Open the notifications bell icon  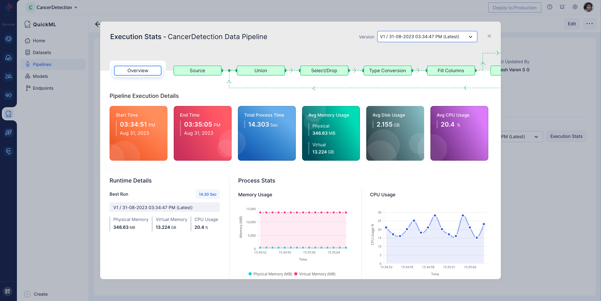562,7
